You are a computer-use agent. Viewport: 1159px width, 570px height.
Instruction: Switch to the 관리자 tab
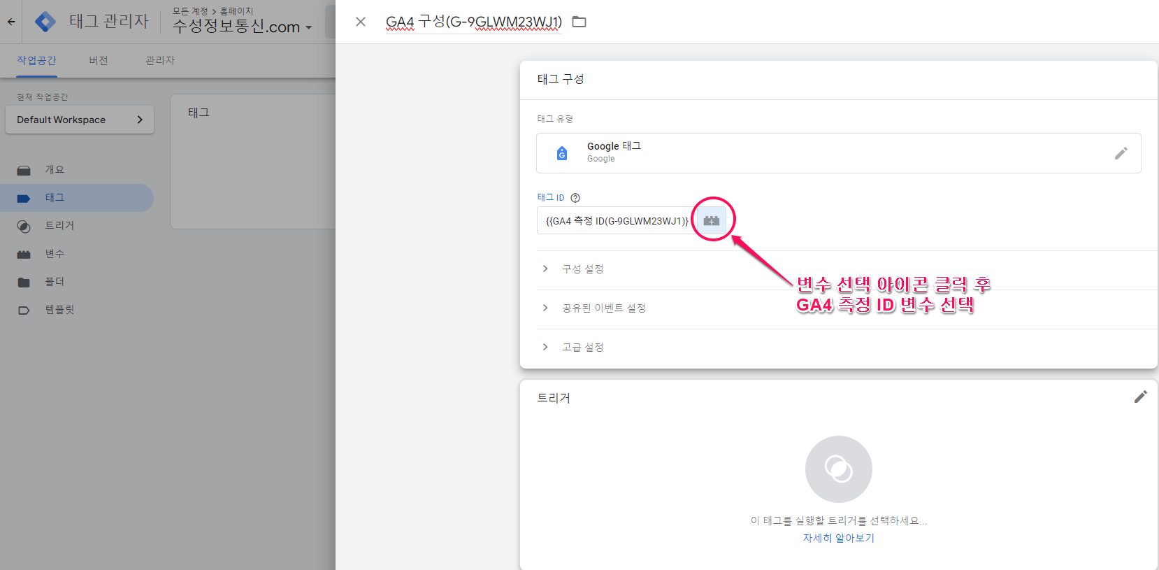[x=160, y=61]
